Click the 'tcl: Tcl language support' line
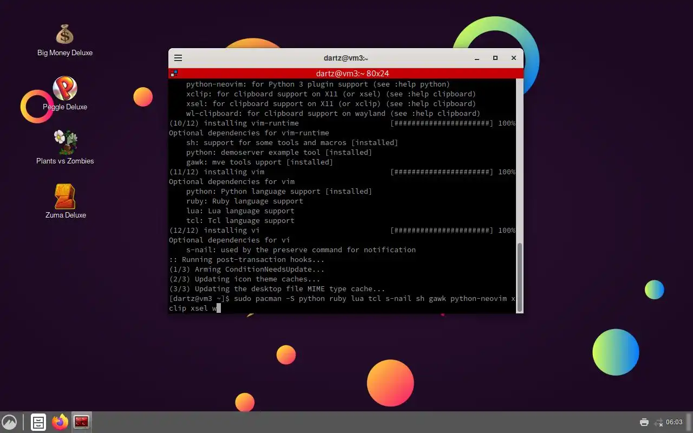 coord(240,221)
